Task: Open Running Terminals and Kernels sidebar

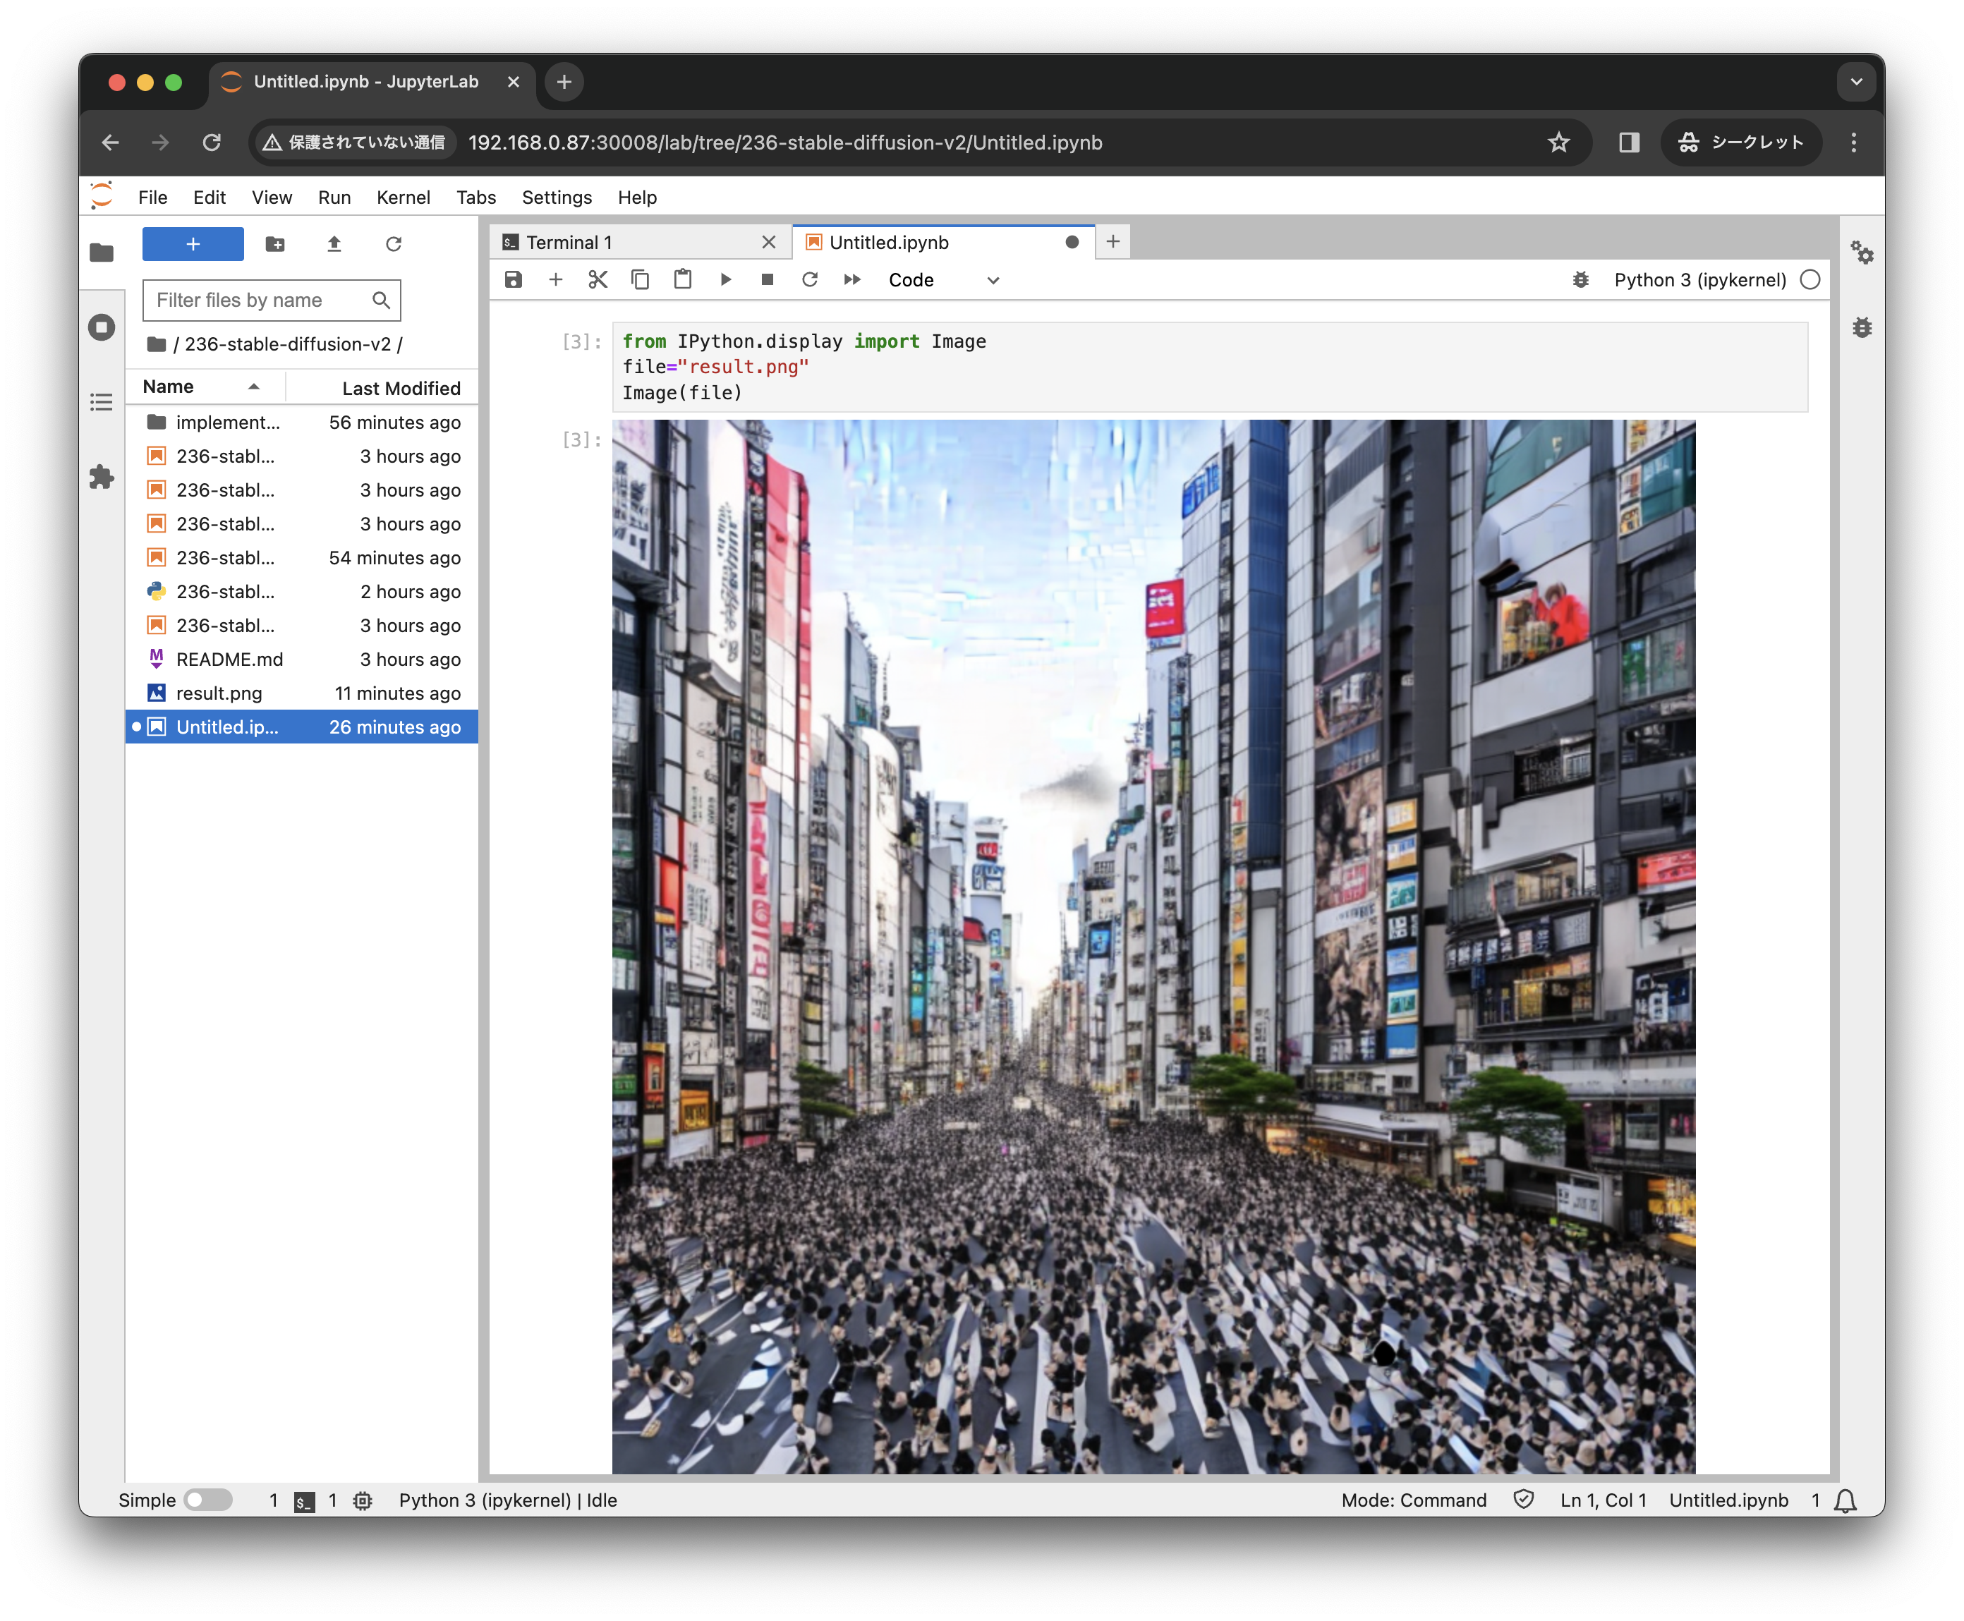Action: (102, 327)
